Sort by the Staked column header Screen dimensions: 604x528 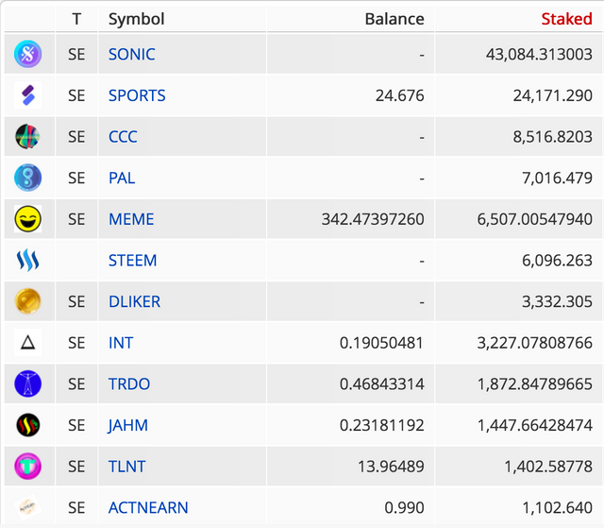point(566,19)
